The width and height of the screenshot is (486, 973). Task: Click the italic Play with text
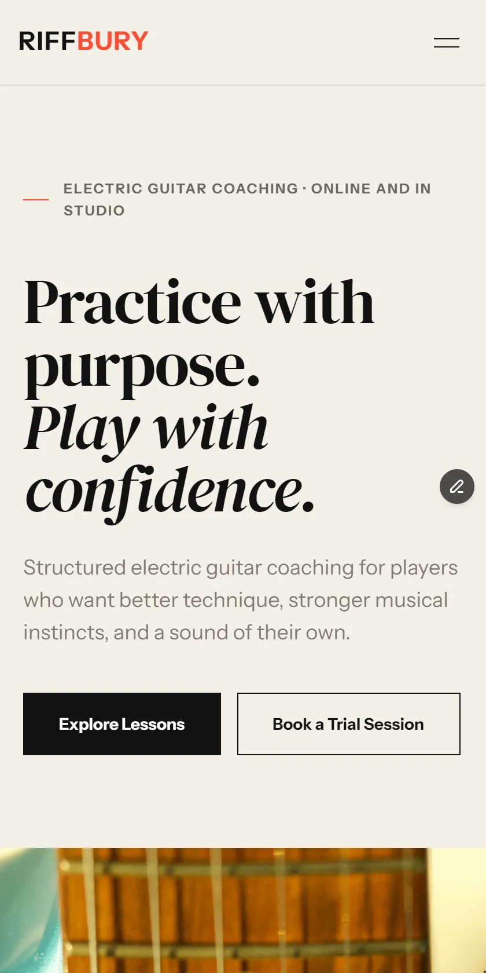(x=146, y=430)
